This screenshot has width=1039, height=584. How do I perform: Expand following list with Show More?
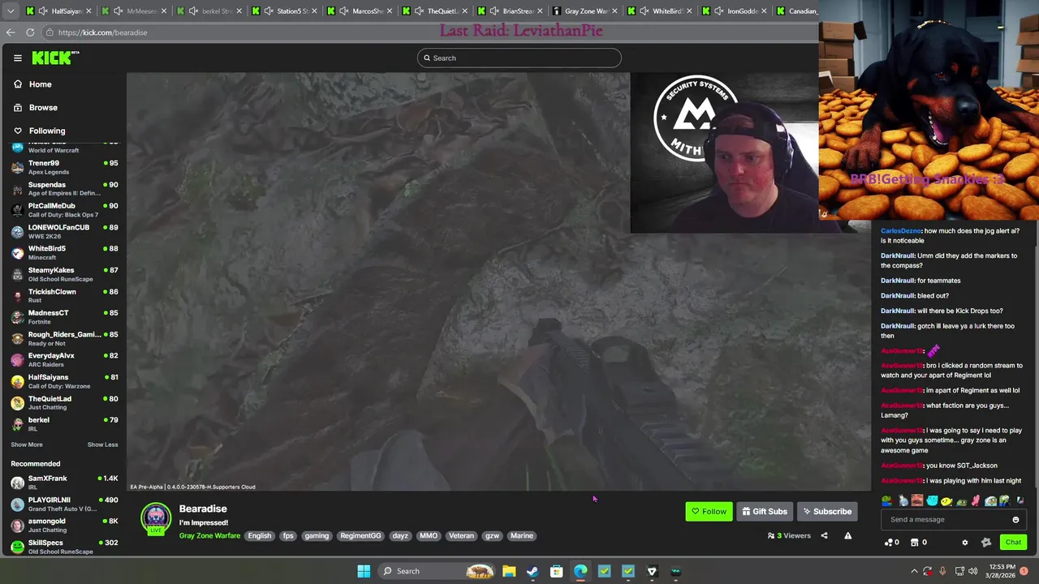pyautogui.click(x=27, y=444)
